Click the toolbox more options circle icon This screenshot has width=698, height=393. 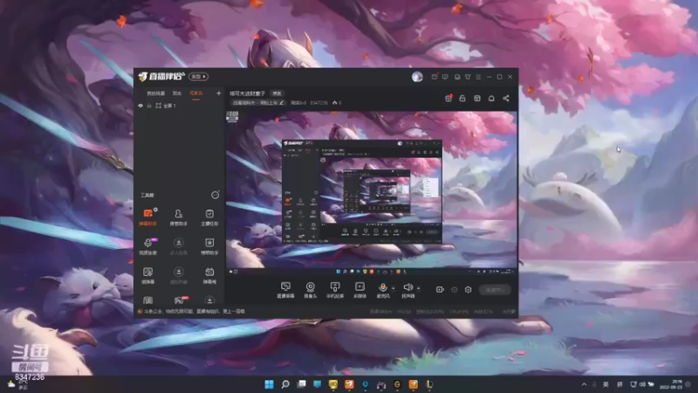click(x=215, y=195)
